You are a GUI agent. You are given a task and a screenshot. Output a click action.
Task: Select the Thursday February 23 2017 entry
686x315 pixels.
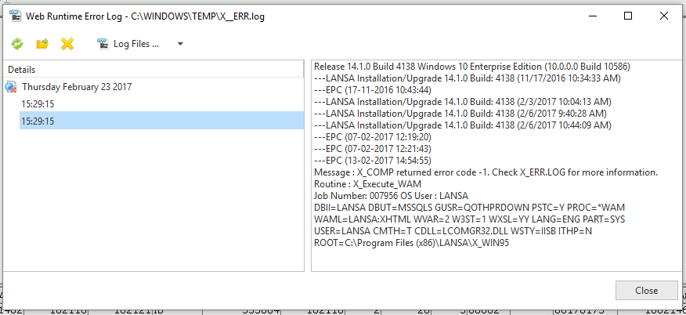pos(77,87)
